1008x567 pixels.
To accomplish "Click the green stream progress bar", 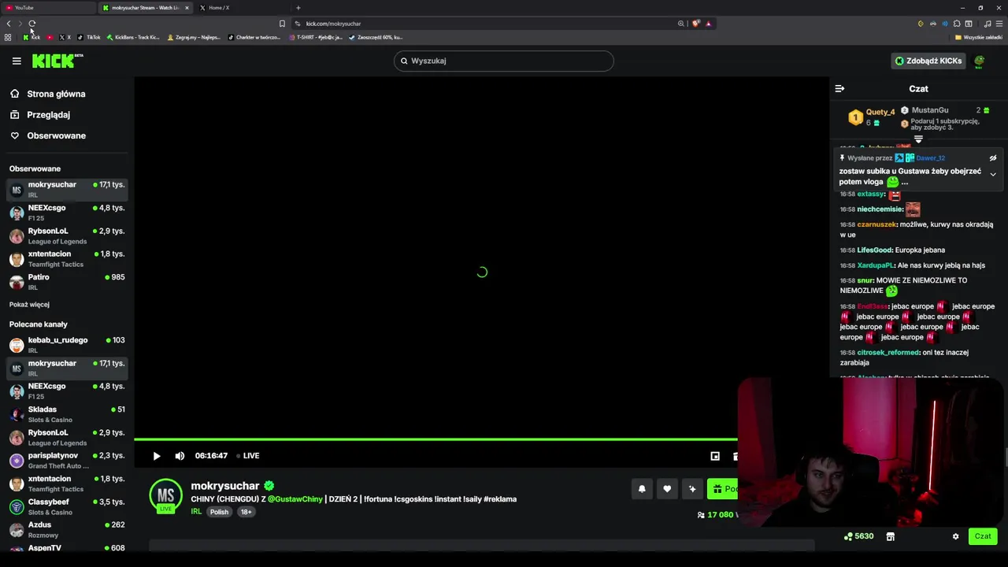I will 435,439.
